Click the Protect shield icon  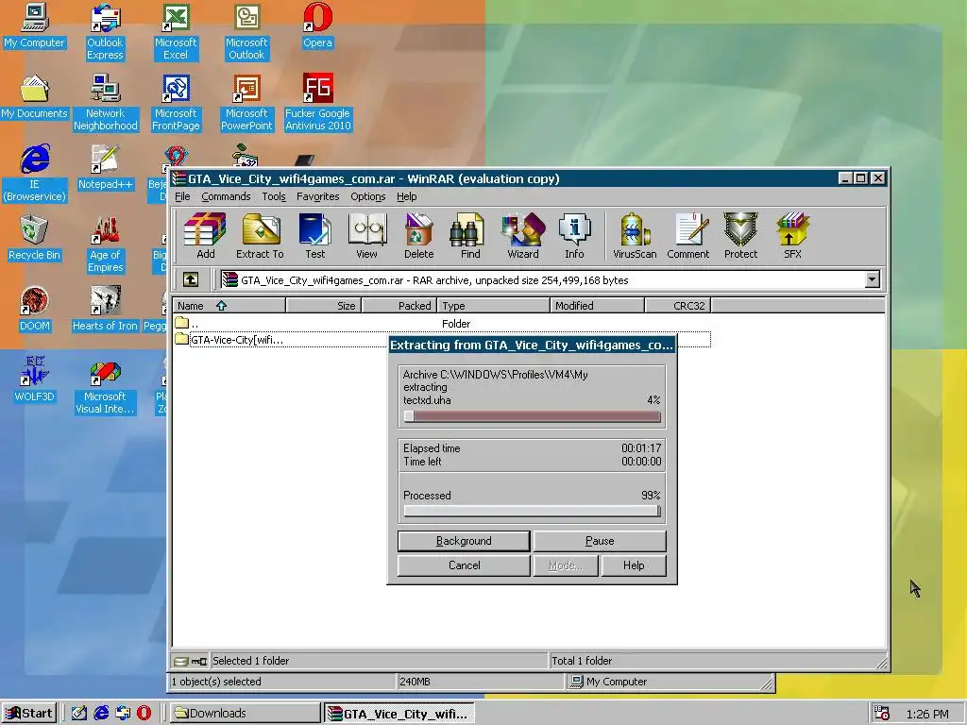click(740, 235)
